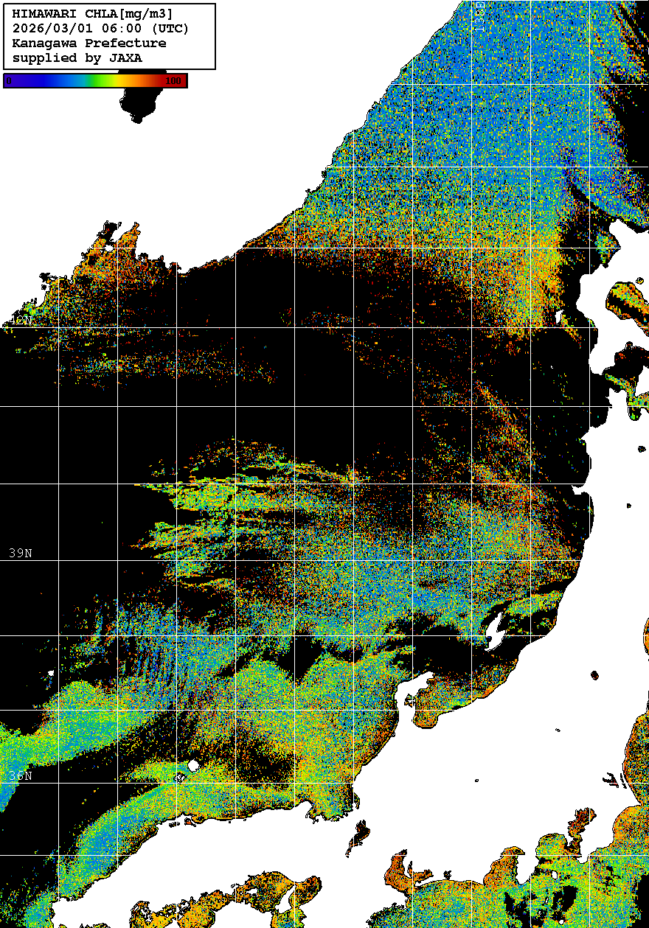Click the 42N latitude label
This screenshot has width=649, height=928.
[20, 320]
